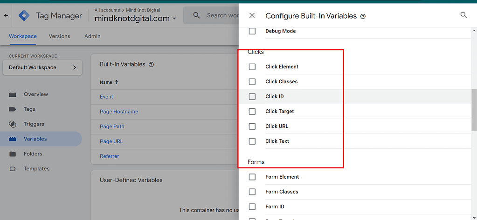Click help icon next to Configure Built-In Variables

(363, 16)
